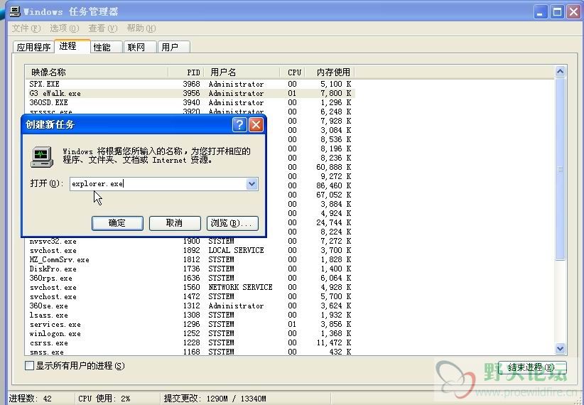This screenshot has height=405, width=584.
Task: Select the DiskPro.exe process row
Action: 190,269
